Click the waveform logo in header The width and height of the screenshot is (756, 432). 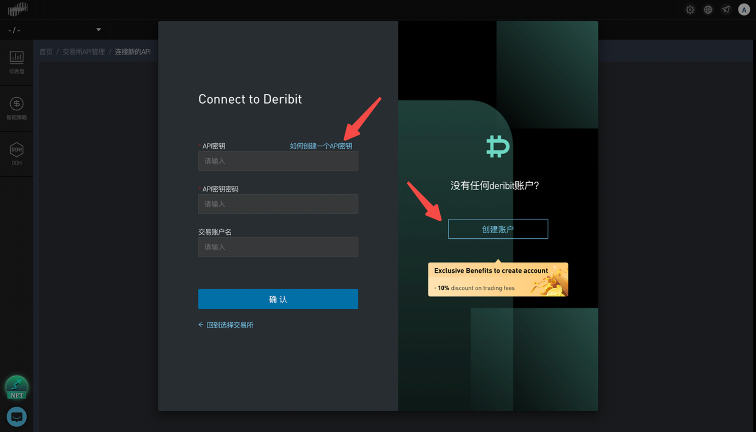(18, 9)
